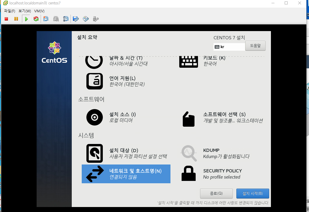Screen dimensions: 309x212
Task: Click the CentOS logo in sidebar
Action: click(x=54, y=52)
